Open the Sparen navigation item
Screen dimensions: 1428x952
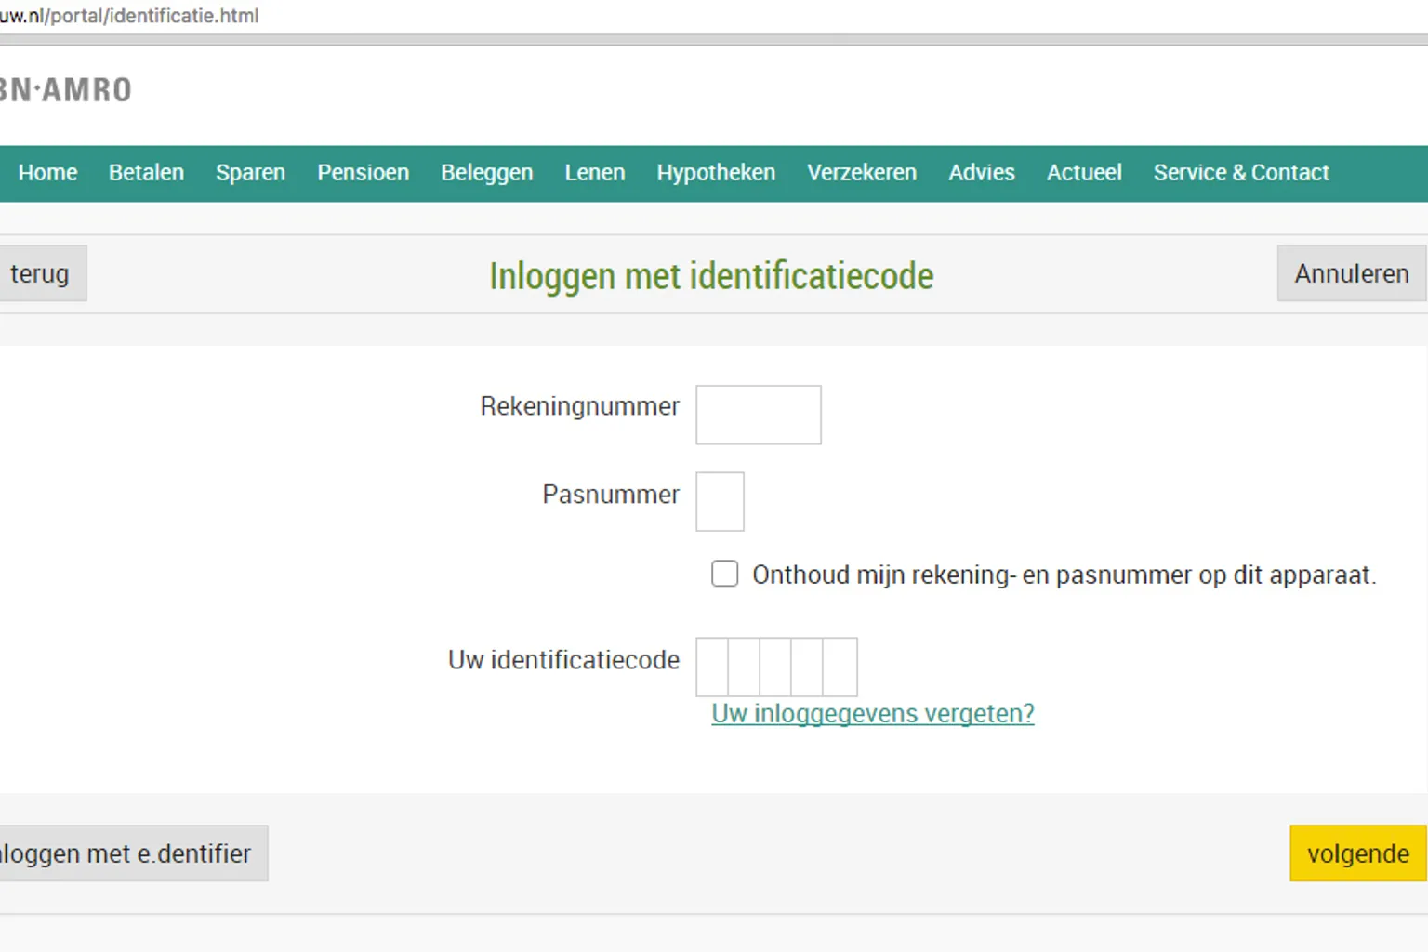coord(250,173)
